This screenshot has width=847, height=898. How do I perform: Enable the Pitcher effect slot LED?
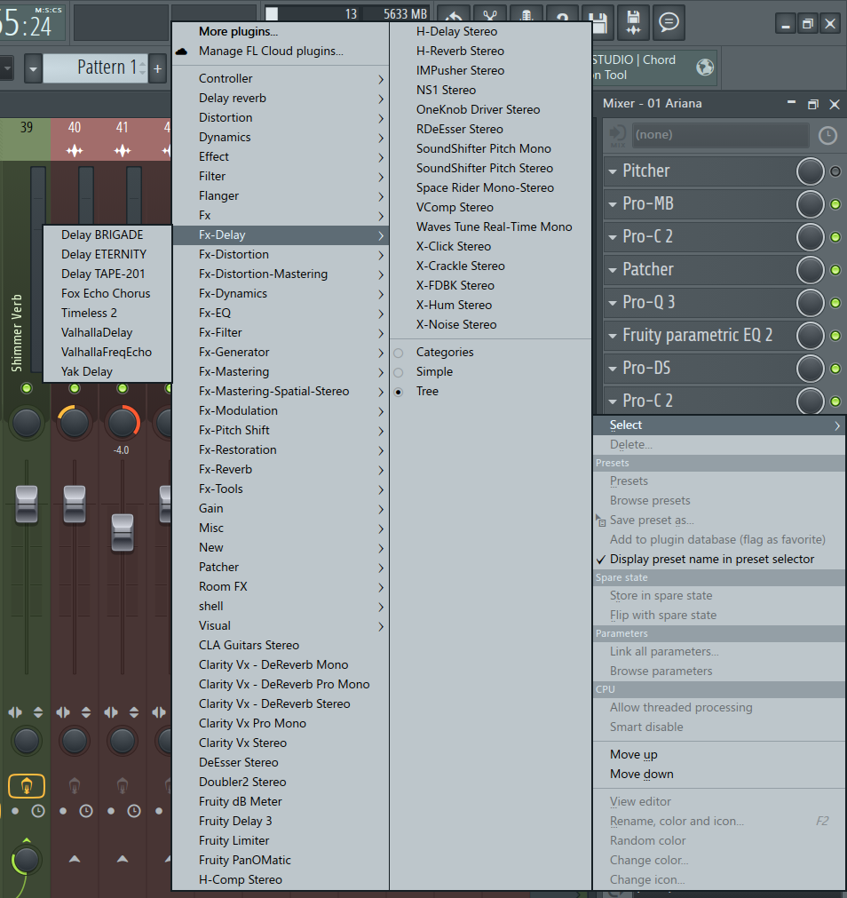(x=835, y=171)
